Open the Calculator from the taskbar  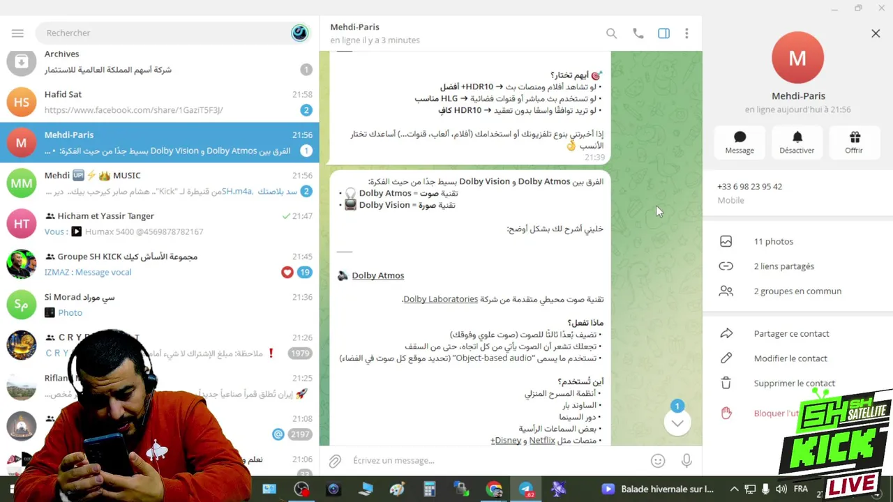point(430,489)
